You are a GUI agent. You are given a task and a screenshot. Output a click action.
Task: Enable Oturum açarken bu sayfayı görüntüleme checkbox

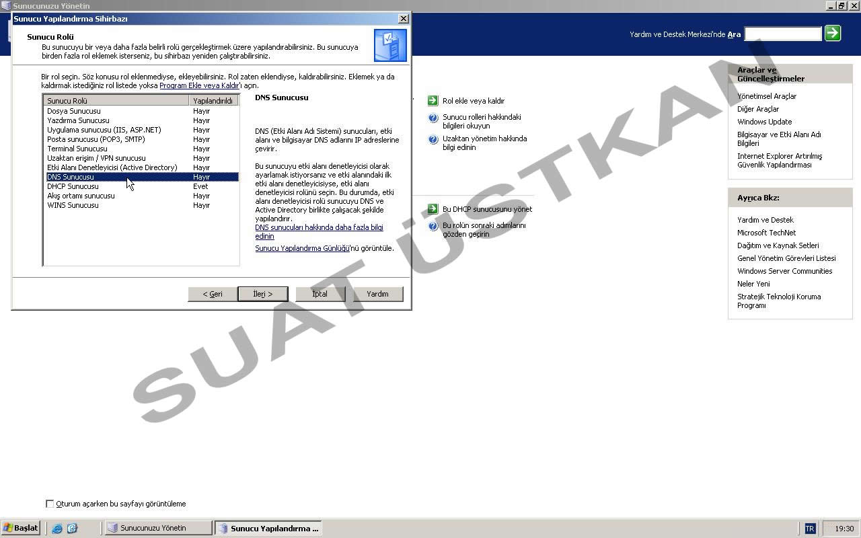pos(49,504)
